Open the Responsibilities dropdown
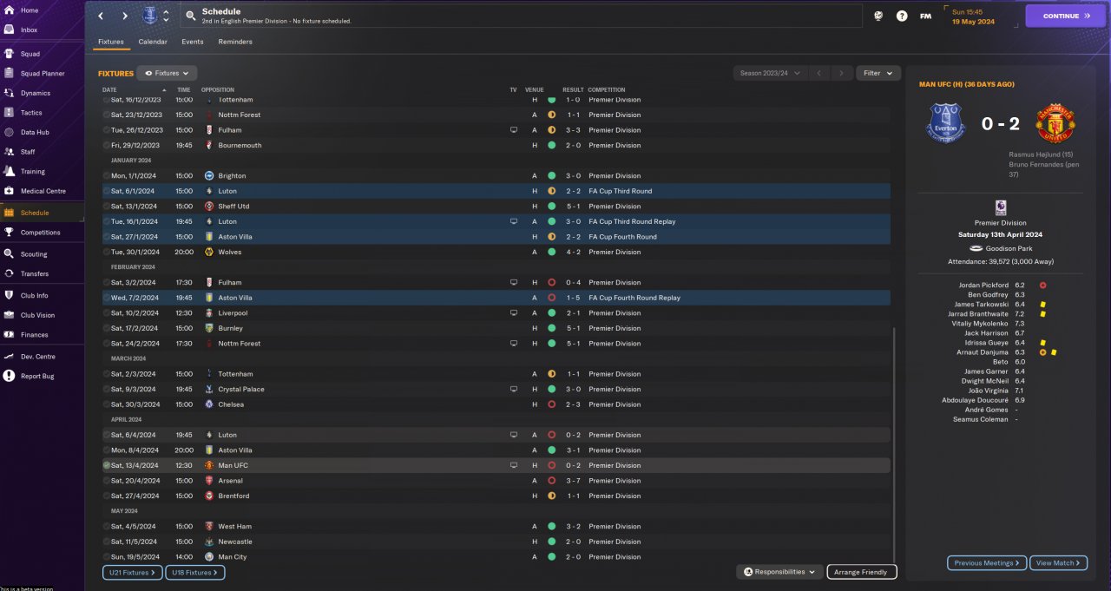Viewport: 1111px width, 591px height. coord(780,572)
